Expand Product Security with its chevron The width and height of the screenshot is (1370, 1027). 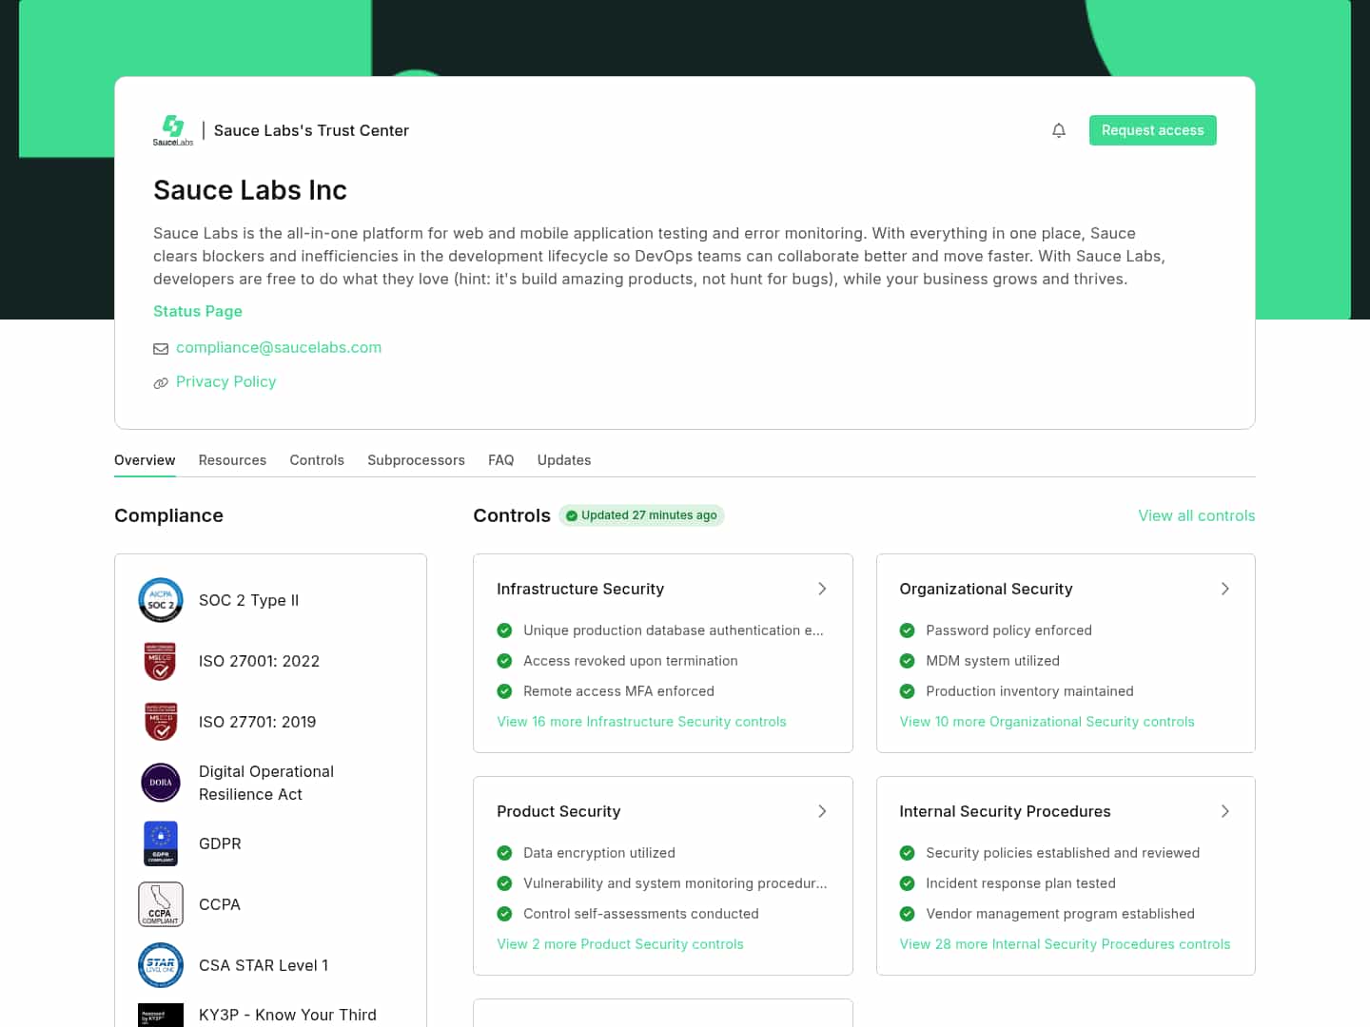point(822,811)
